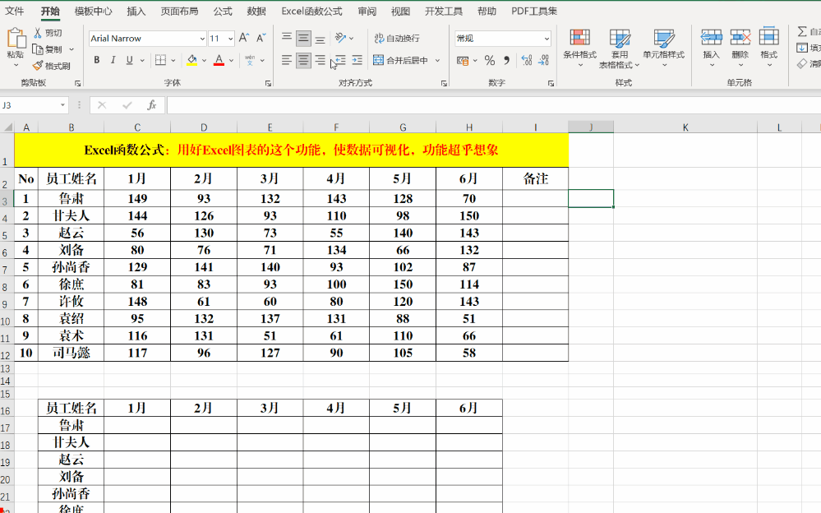Open 条件格式 conditional formatting
This screenshot has width=821, height=513.
point(579,47)
